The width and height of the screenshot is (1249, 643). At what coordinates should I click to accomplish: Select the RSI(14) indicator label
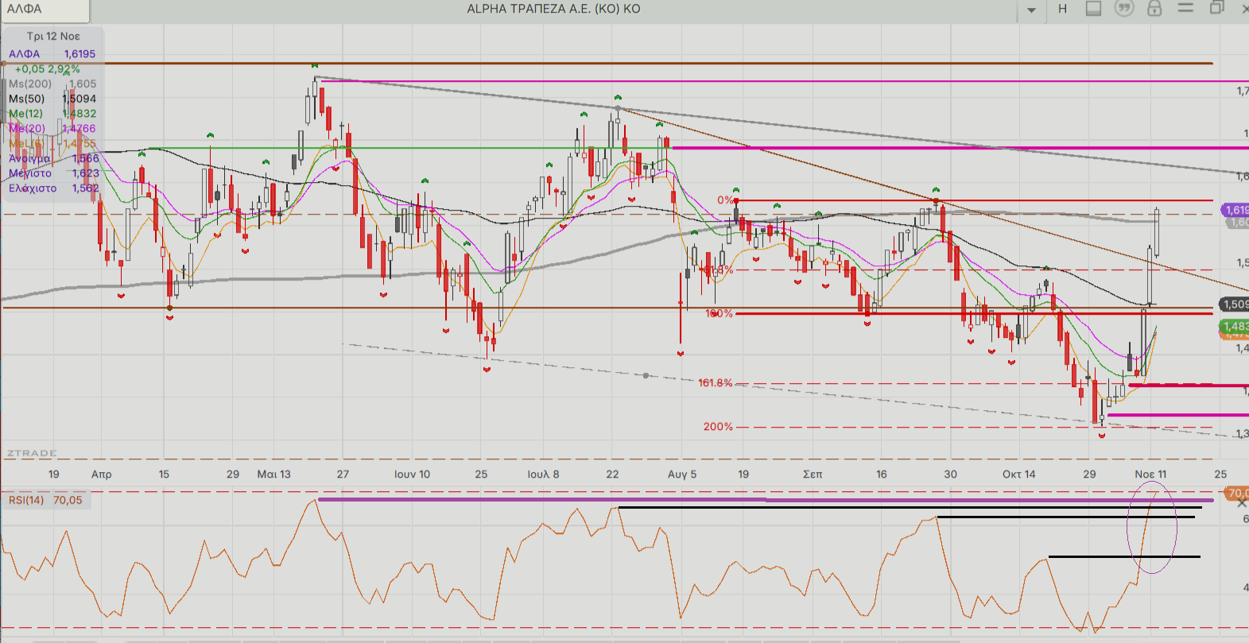click(x=26, y=500)
